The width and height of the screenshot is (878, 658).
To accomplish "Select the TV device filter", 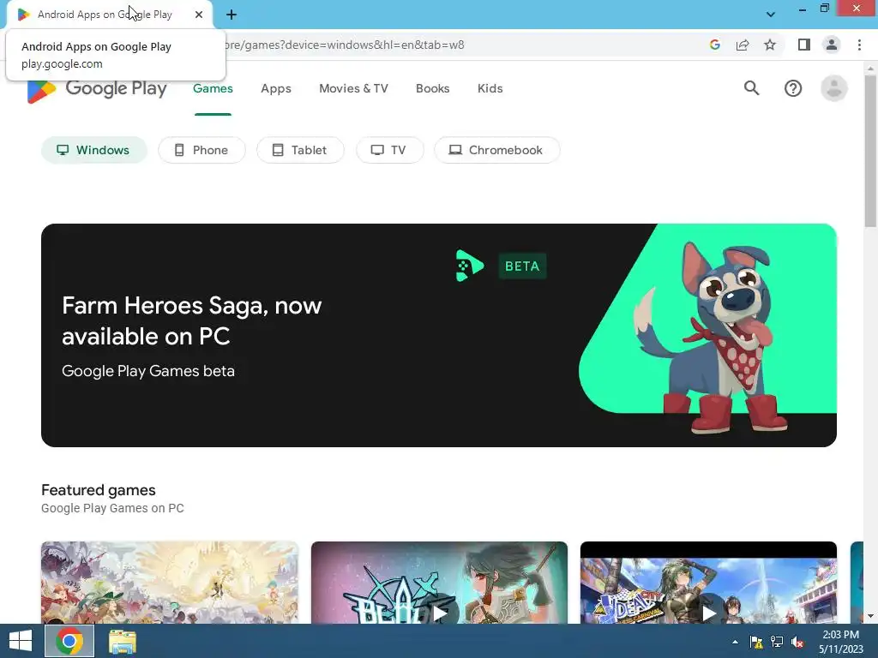I will 390,150.
